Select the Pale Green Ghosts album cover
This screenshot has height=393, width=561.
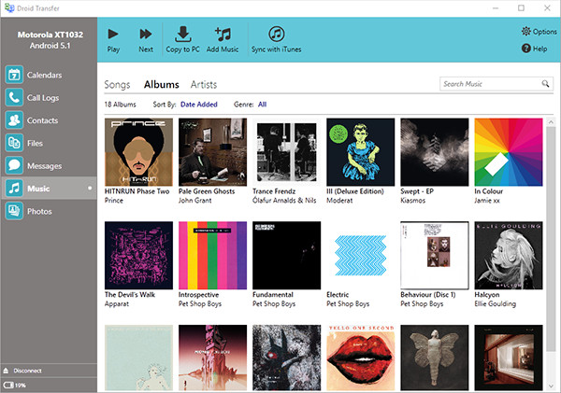[212, 152]
